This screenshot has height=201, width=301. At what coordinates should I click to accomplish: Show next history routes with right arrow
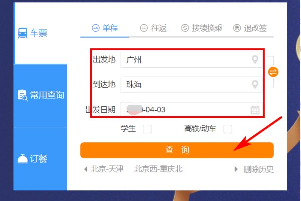pyautogui.click(x=236, y=169)
